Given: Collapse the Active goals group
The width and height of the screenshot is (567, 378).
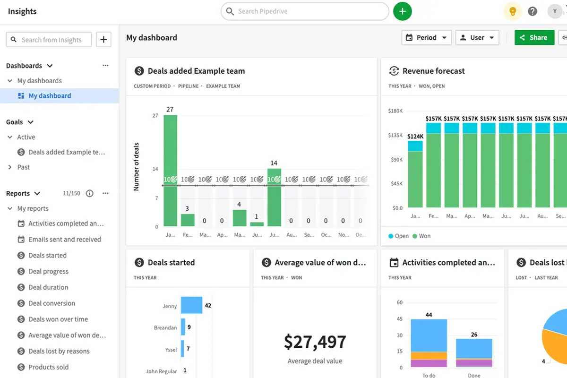Looking at the screenshot, I should (10, 137).
